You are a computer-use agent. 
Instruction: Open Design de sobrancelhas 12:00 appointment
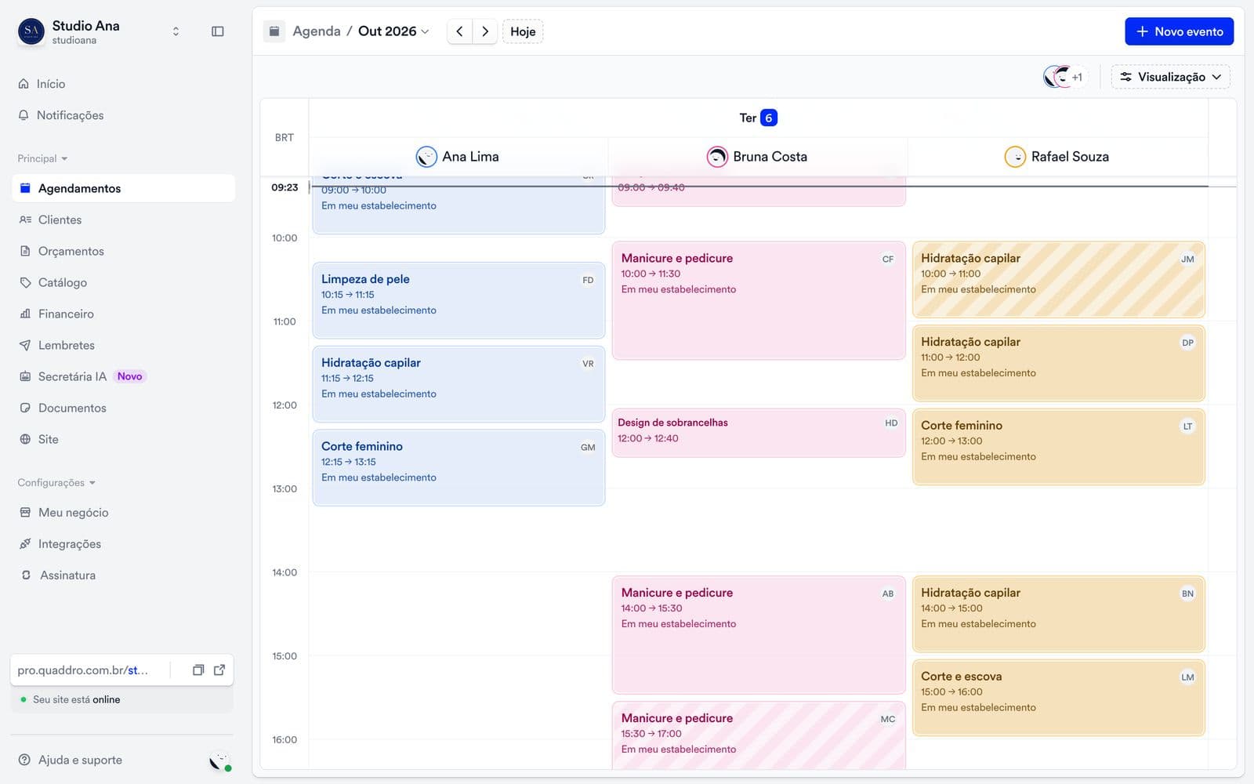(x=759, y=432)
